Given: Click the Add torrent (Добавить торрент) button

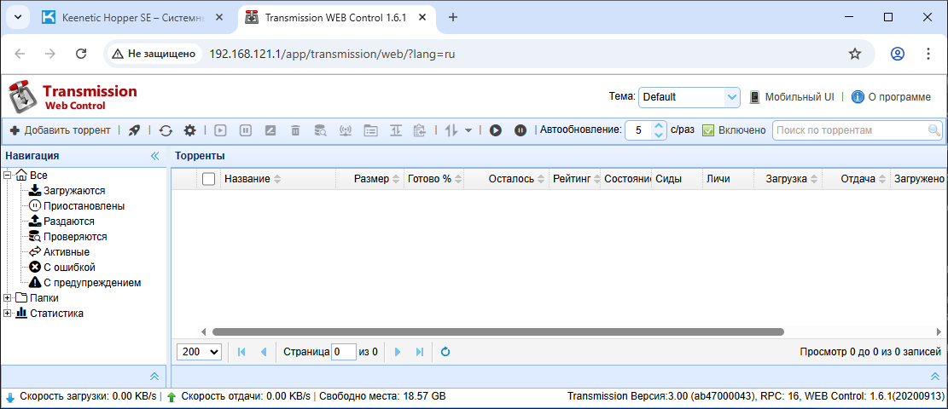Looking at the screenshot, I should tap(60, 130).
